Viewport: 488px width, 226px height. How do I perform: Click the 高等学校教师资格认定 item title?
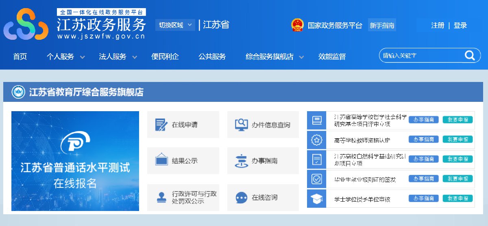pos(362,140)
